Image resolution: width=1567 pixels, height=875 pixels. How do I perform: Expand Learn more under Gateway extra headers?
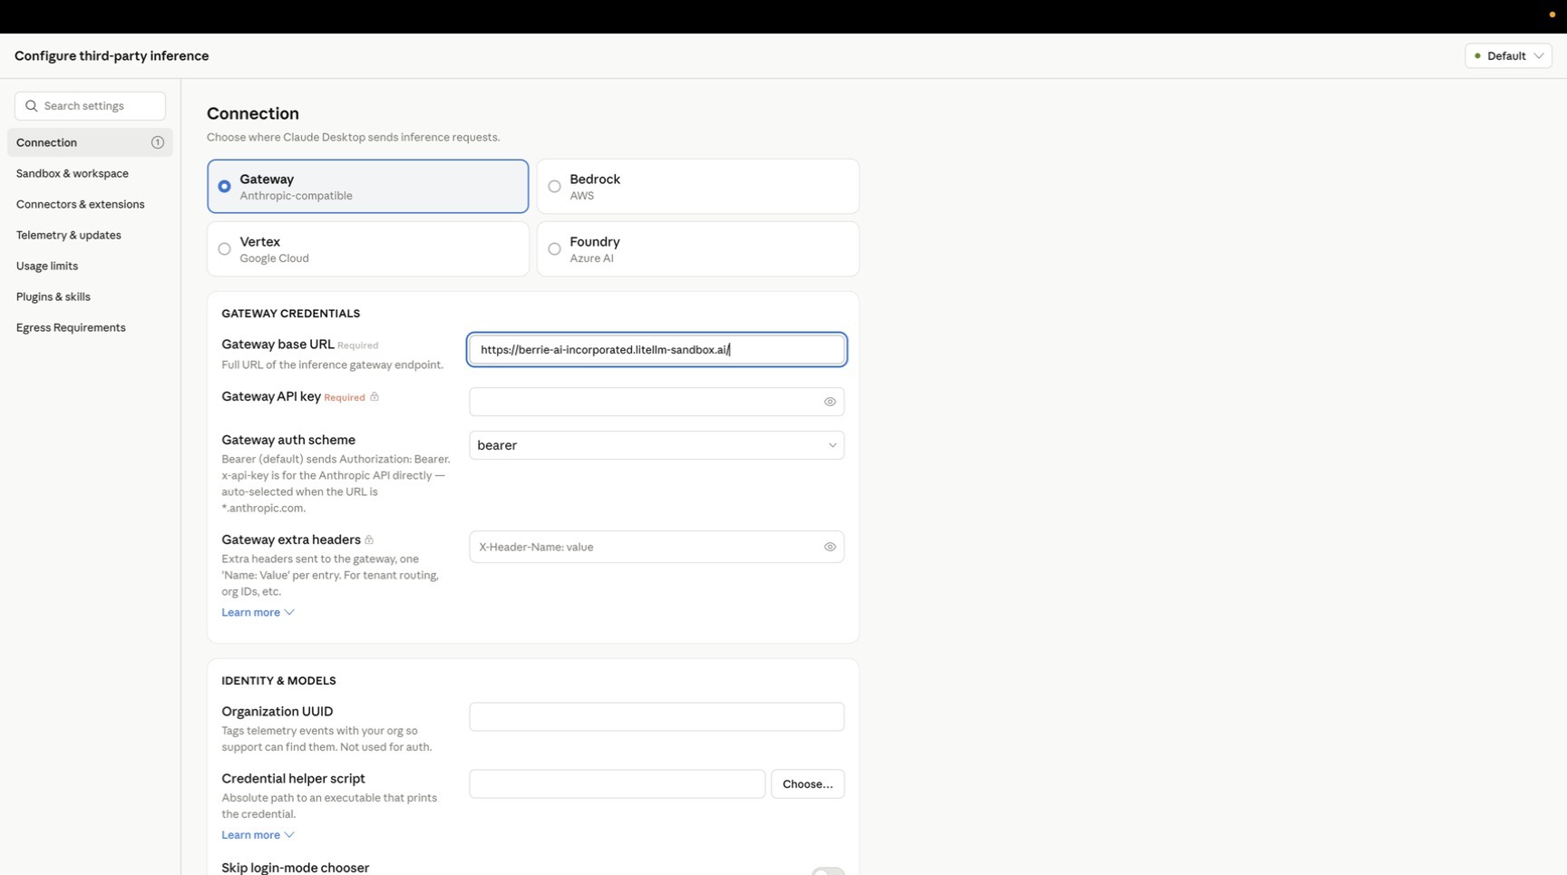point(258,613)
